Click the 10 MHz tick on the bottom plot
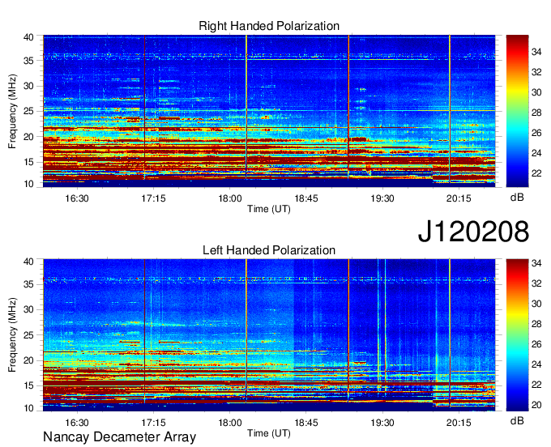 point(28,408)
